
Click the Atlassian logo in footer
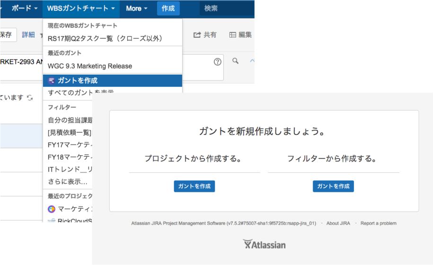point(264,244)
